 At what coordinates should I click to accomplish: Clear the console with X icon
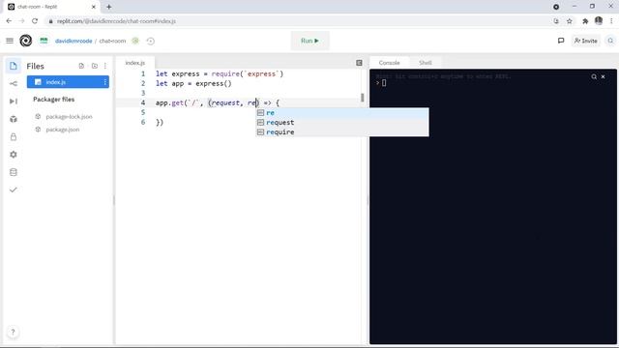pyautogui.click(x=603, y=77)
